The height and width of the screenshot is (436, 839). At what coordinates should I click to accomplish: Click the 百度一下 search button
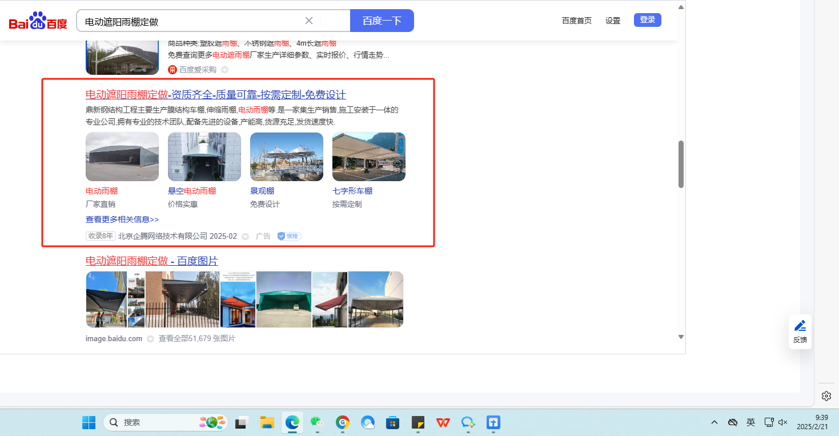382,21
